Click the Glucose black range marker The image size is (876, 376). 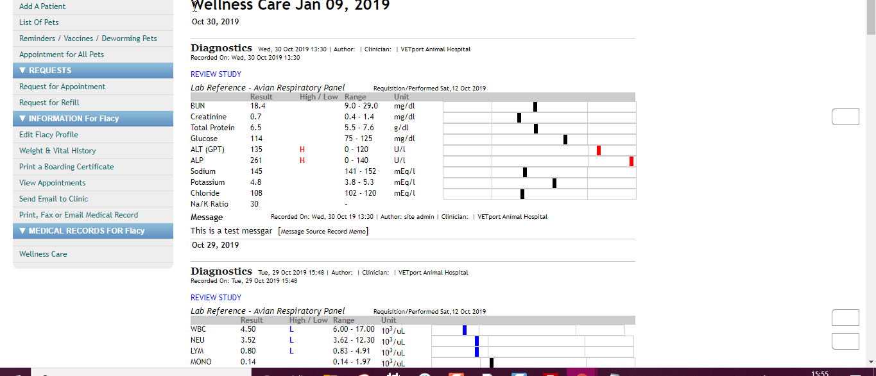click(x=565, y=139)
